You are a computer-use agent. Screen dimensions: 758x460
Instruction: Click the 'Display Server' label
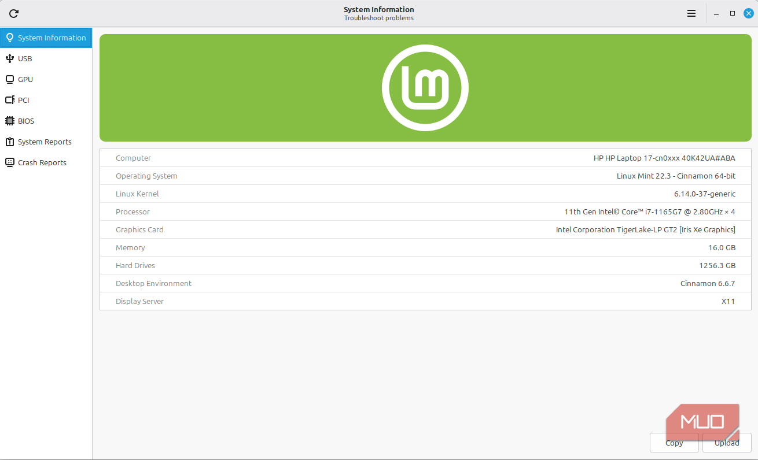coord(139,301)
